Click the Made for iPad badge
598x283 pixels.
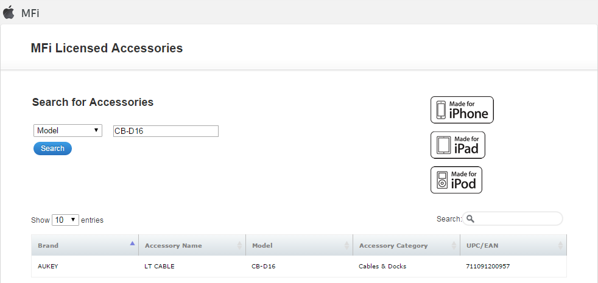click(457, 145)
